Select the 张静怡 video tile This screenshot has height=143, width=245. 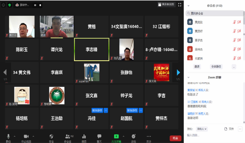[x=126, y=72]
